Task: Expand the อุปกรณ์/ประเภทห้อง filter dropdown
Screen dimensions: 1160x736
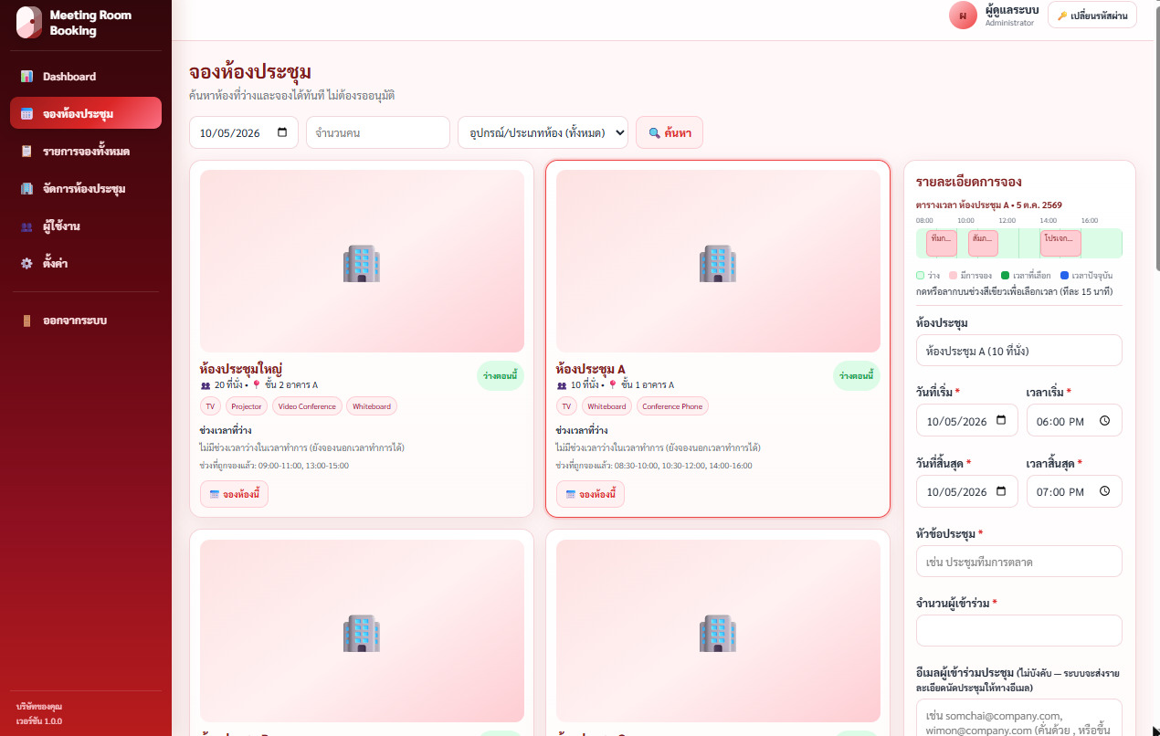Action: 543,132
